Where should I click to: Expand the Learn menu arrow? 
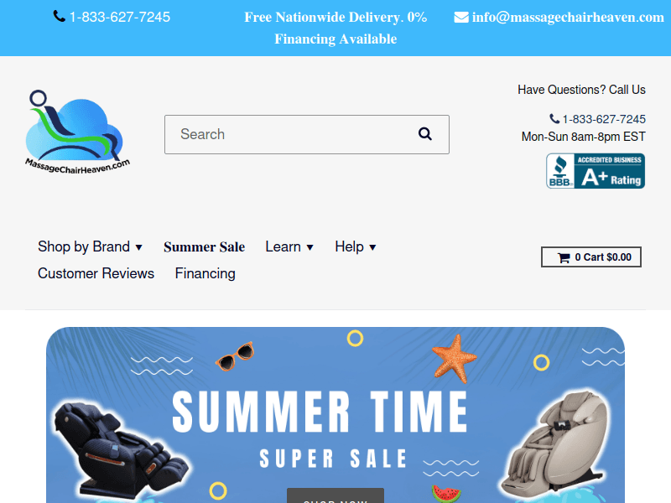pyautogui.click(x=309, y=247)
